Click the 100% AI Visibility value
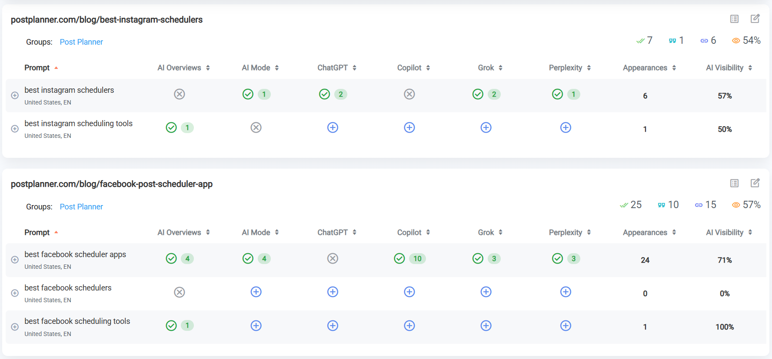 725,327
